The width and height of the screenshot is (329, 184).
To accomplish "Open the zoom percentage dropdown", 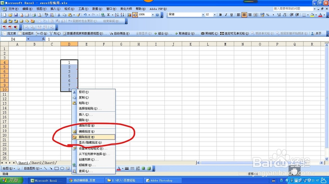I will coord(153,15).
